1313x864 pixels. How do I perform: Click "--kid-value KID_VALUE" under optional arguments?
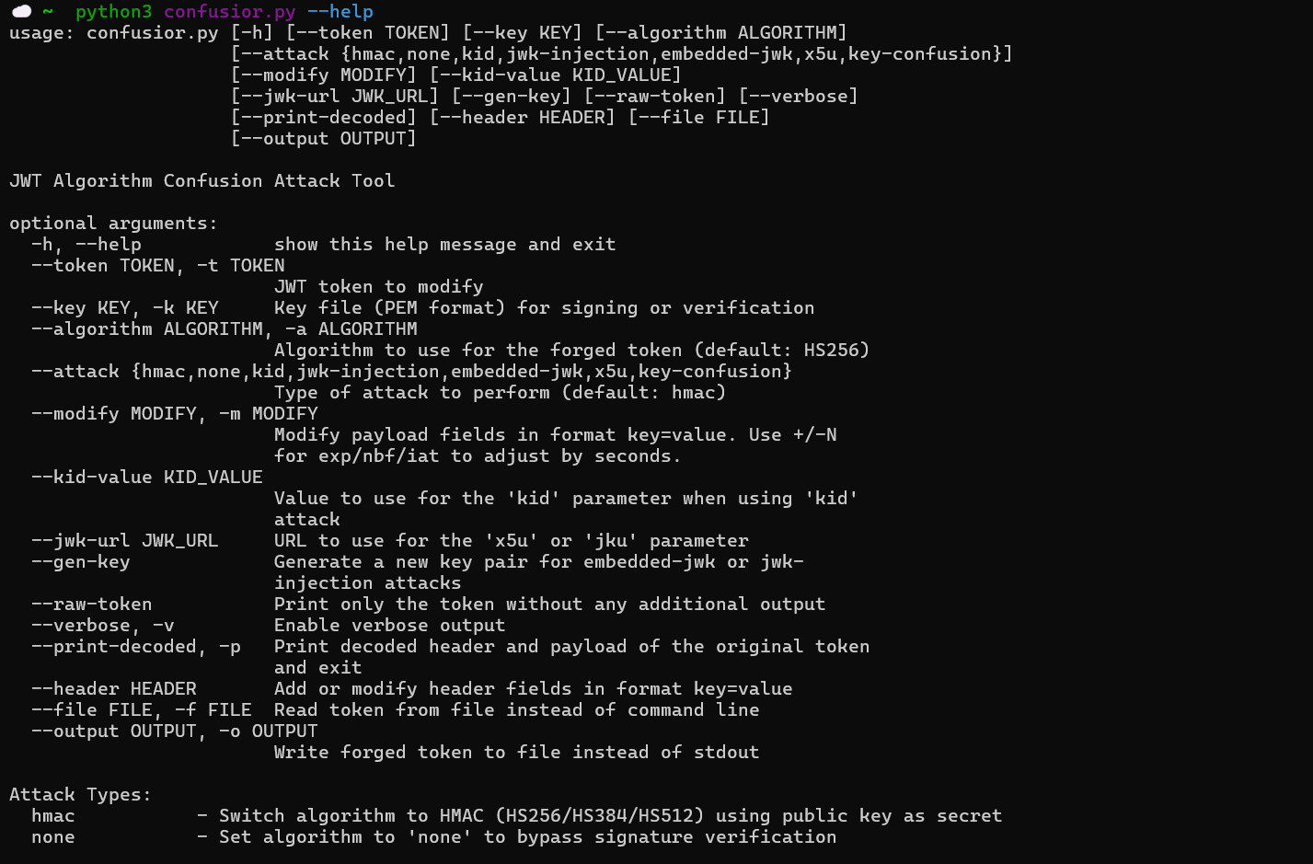[x=147, y=477]
